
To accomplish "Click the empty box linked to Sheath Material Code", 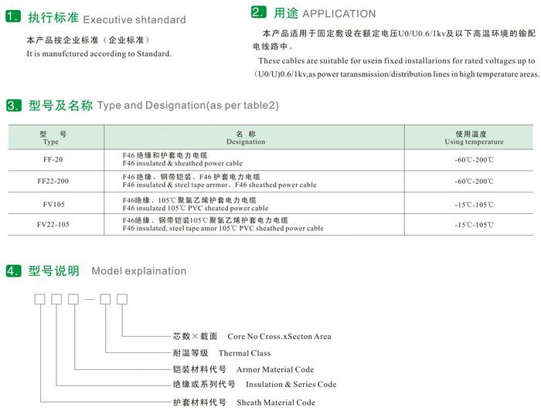I will click(x=39, y=300).
